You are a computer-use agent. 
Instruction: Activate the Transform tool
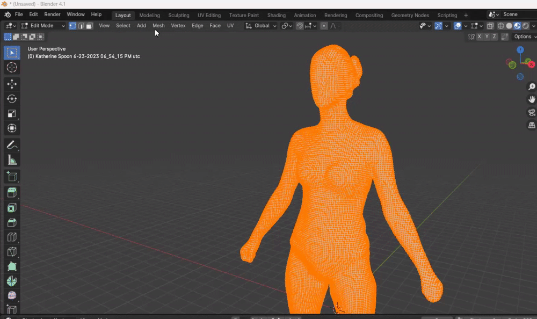pos(12,128)
